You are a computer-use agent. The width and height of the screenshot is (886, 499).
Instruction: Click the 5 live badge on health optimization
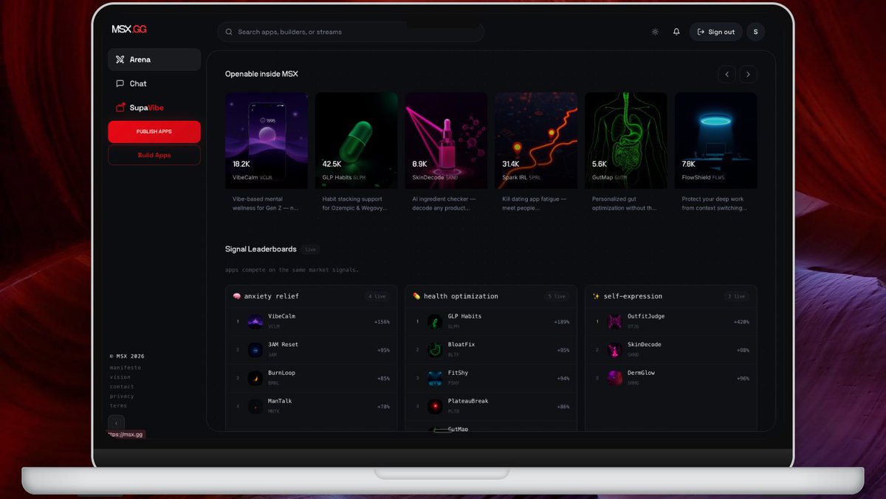click(557, 296)
